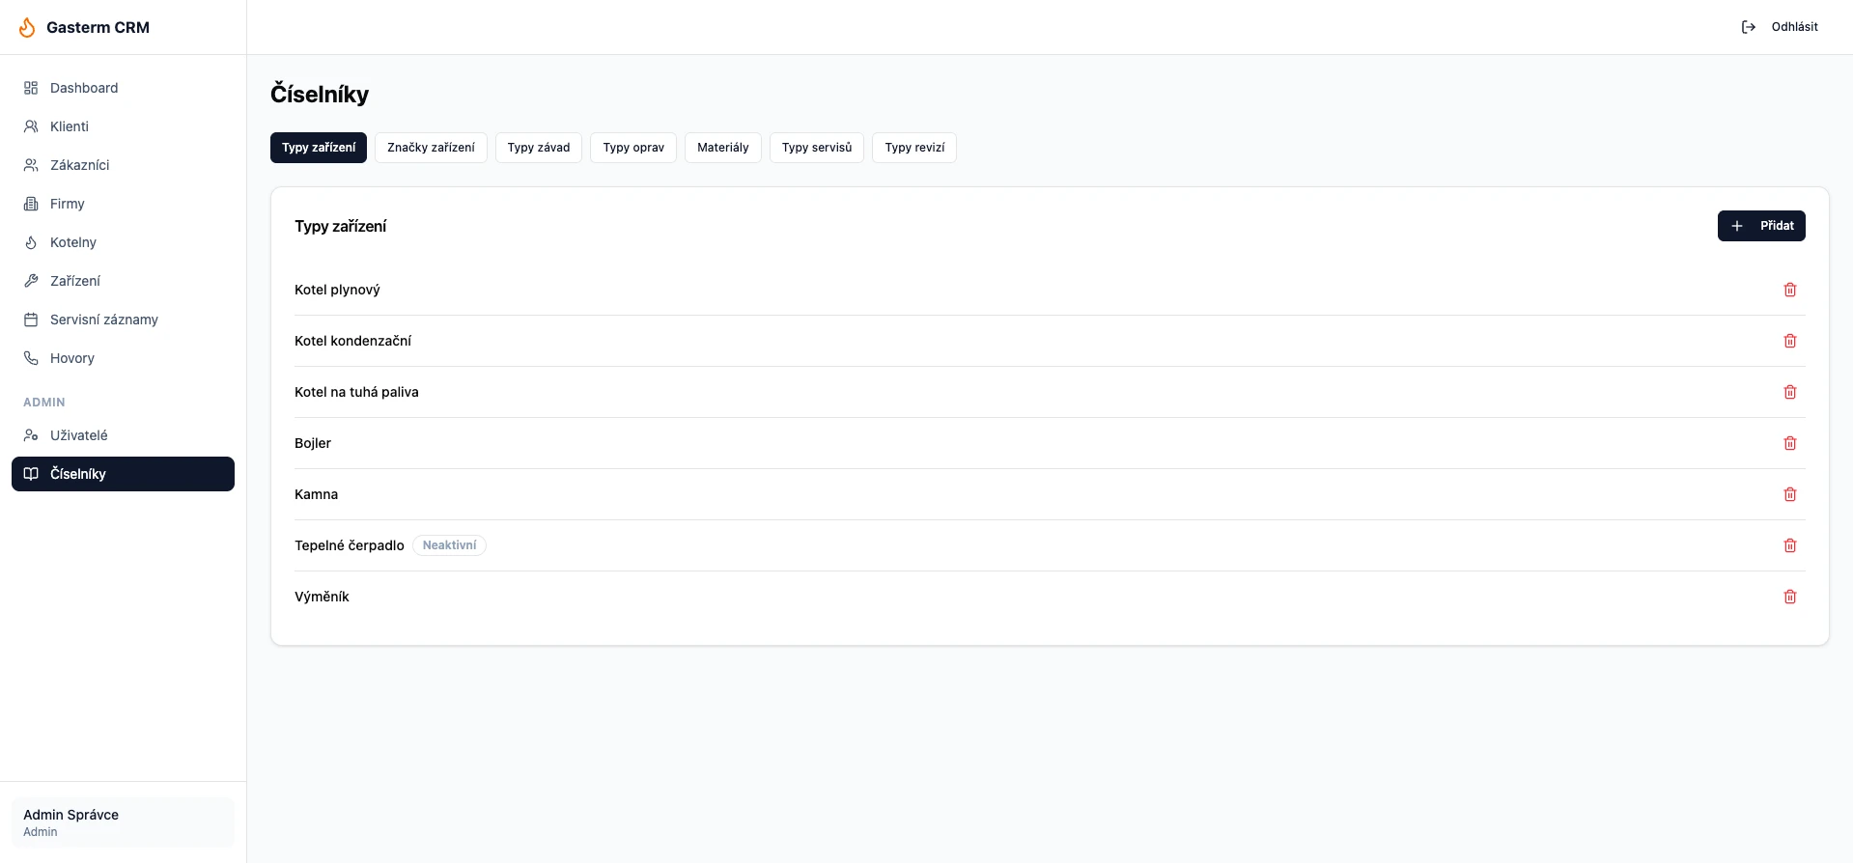Click the Kotelny flame icon
Viewport: 1853px width, 863px height.
pyautogui.click(x=31, y=242)
